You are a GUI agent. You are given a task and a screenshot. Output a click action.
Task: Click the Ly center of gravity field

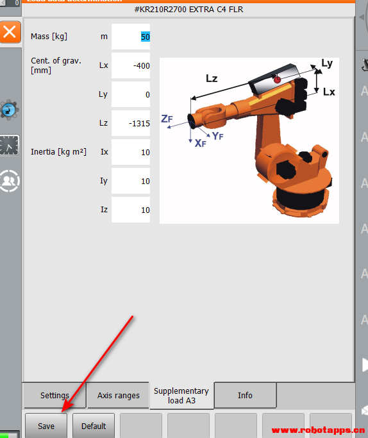[131, 94]
